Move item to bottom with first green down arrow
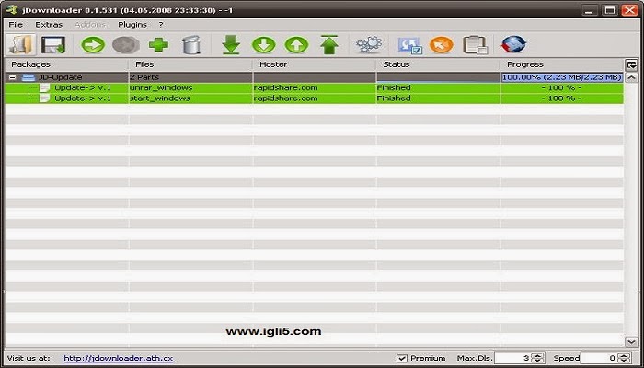The height and width of the screenshot is (368, 644). click(x=231, y=43)
